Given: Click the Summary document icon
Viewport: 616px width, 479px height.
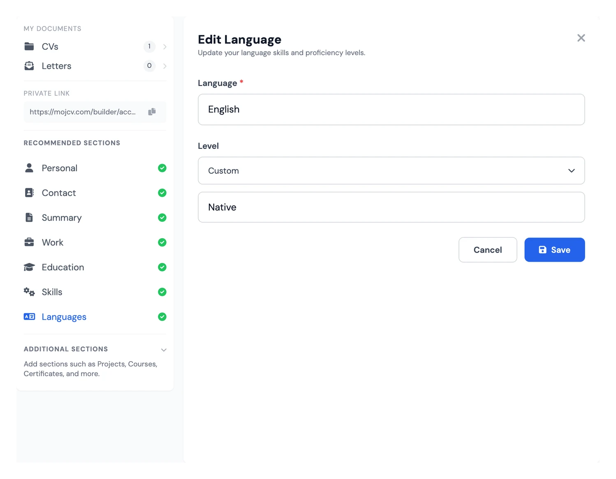Looking at the screenshot, I should click(29, 217).
